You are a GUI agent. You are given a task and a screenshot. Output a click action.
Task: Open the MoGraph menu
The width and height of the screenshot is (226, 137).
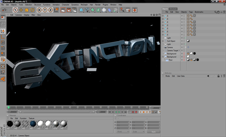84,5
